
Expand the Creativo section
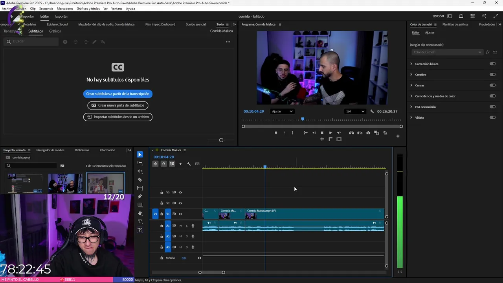point(411,75)
